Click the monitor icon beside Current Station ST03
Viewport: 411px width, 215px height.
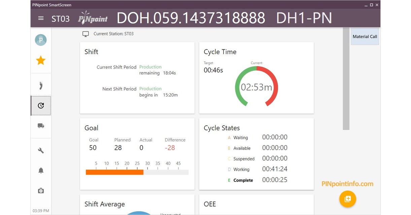click(85, 33)
